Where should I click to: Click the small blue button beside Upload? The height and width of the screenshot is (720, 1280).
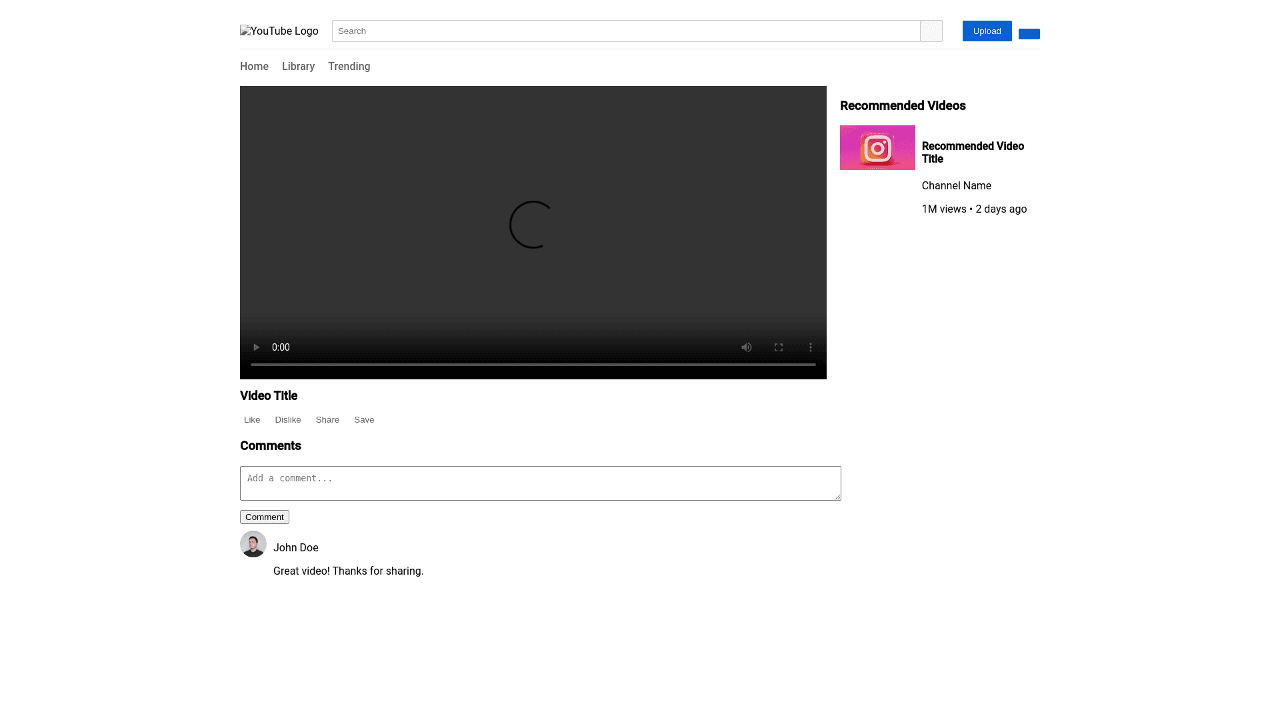tap(1029, 34)
